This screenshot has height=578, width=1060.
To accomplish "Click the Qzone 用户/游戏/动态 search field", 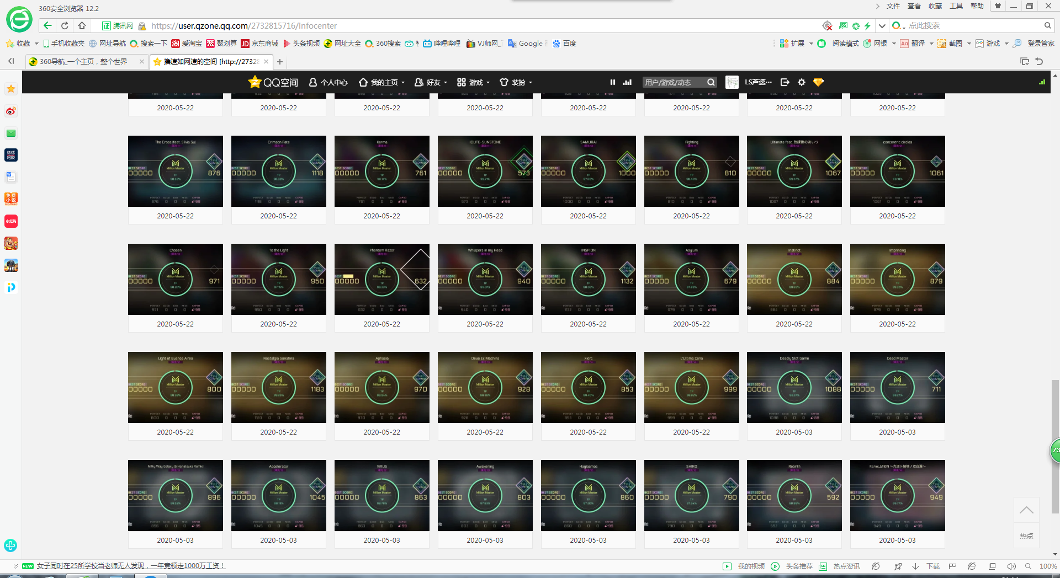I will click(675, 82).
